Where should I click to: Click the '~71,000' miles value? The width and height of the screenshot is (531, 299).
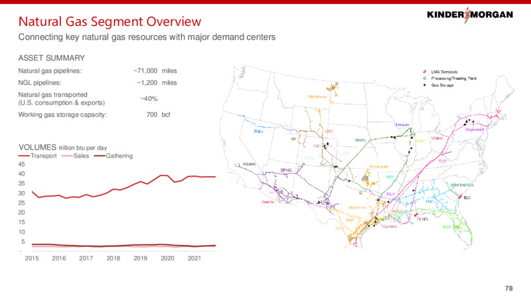click(145, 71)
